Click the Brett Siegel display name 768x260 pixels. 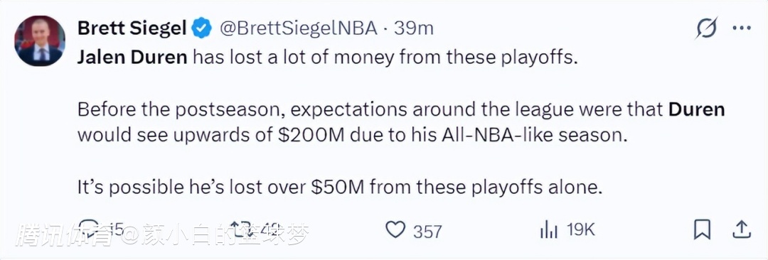(x=132, y=28)
